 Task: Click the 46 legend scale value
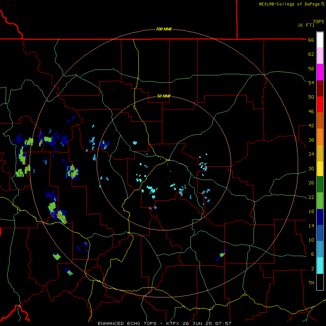coord(311,112)
